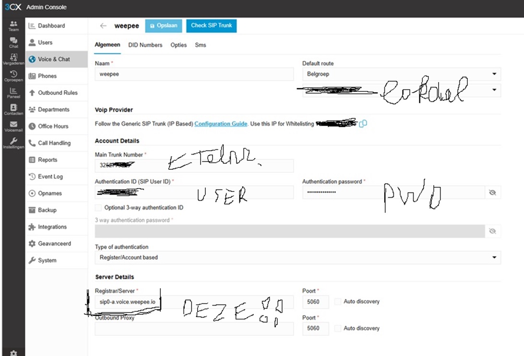Click Authentication ID input field
The image size is (524, 356).
(x=194, y=192)
